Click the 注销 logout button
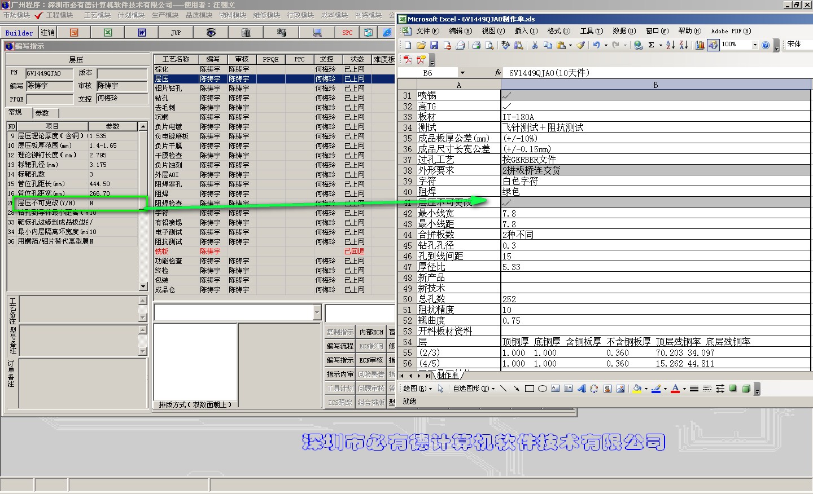The width and height of the screenshot is (813, 494). (48, 33)
